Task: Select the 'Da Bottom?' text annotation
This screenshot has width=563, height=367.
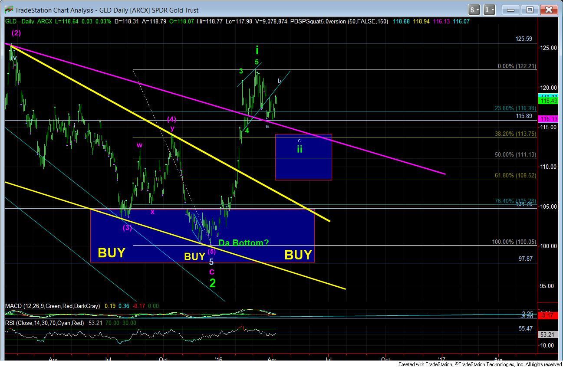Action: pyautogui.click(x=244, y=243)
